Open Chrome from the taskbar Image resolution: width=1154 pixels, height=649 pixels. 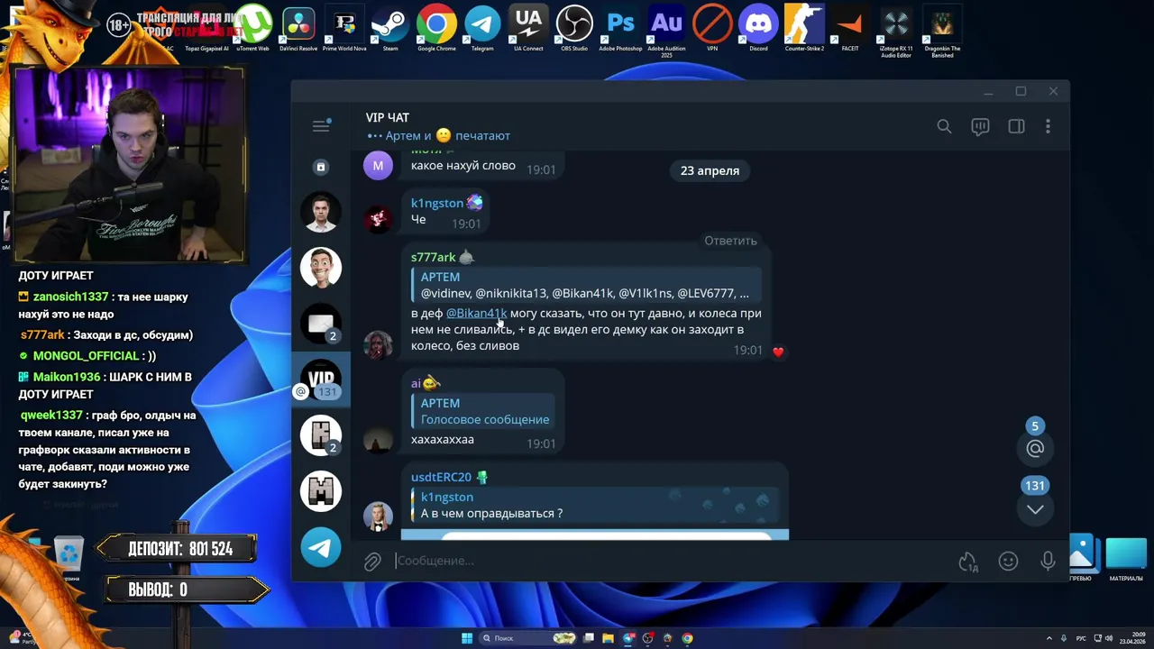(688, 638)
